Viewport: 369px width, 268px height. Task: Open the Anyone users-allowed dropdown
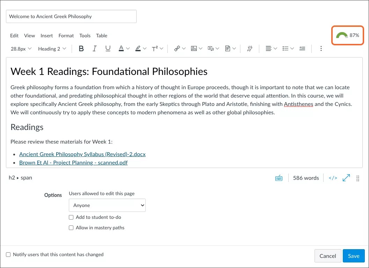[x=107, y=205]
